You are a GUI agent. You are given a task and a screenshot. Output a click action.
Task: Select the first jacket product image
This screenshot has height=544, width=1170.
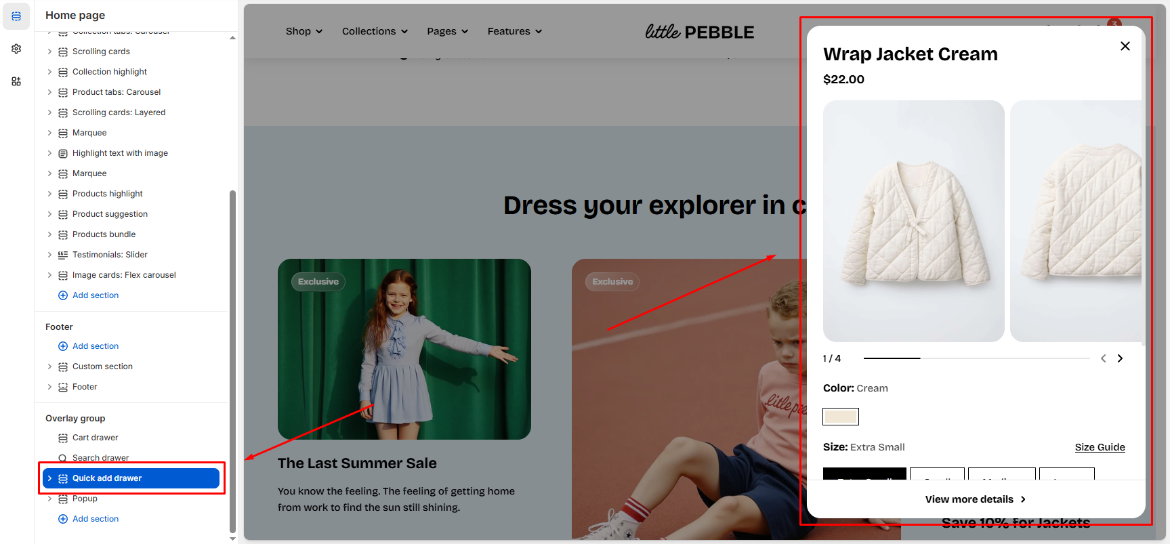pyautogui.click(x=913, y=221)
